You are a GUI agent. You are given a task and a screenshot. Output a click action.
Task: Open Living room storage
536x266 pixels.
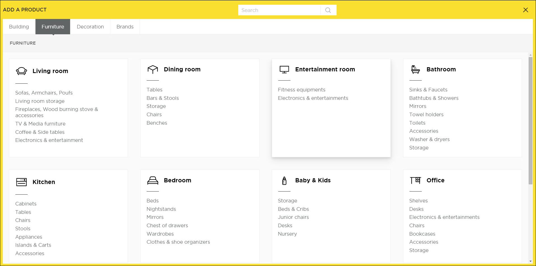pyautogui.click(x=40, y=101)
